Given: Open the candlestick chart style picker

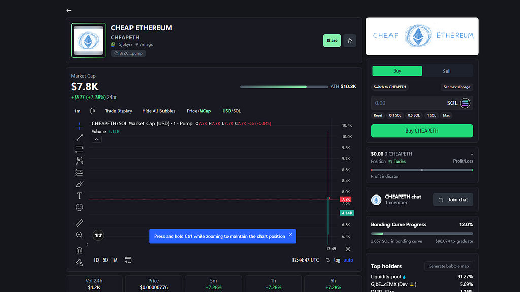Looking at the screenshot, I should [92, 111].
